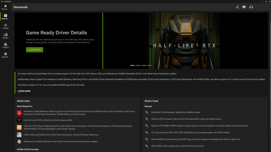Open the Strona główna home tab
271x152 pixels.
point(5,7)
